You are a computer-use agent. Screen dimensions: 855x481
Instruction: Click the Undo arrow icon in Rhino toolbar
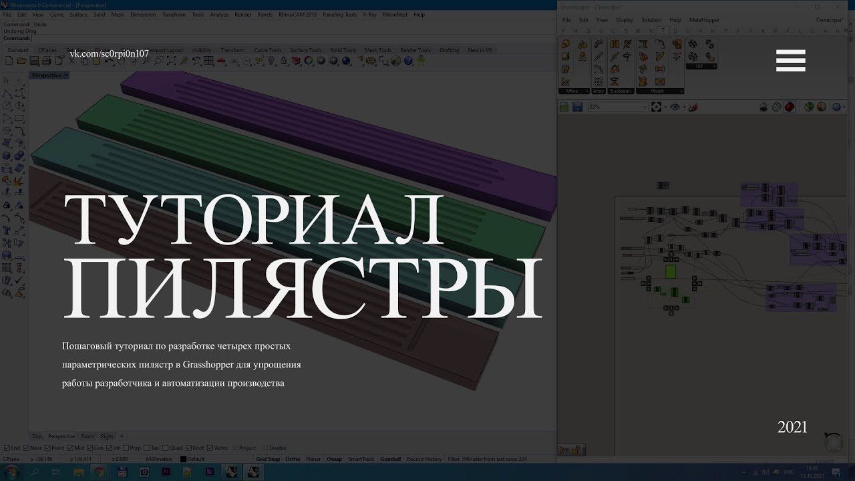109,61
